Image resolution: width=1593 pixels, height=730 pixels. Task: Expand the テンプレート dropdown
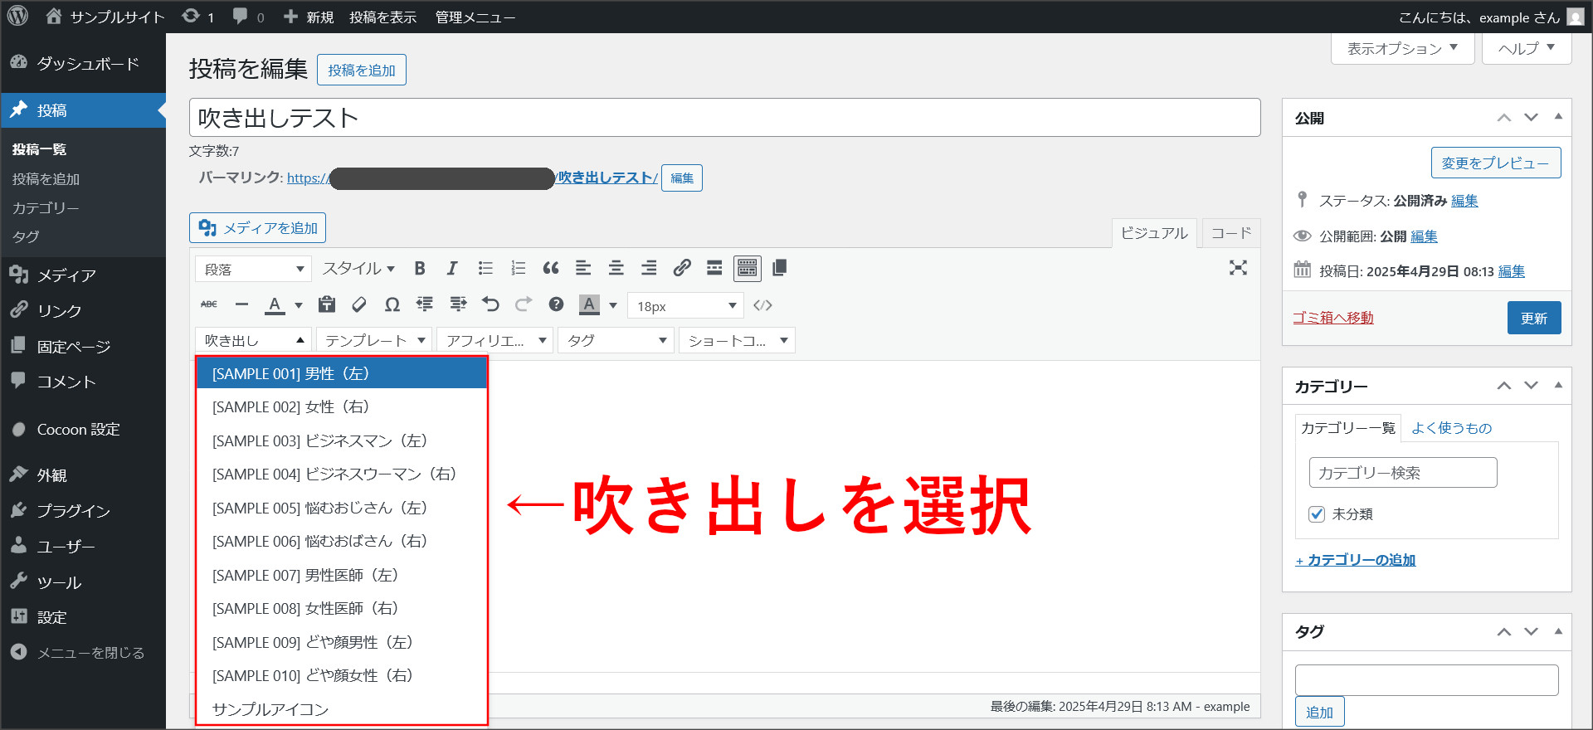click(x=374, y=340)
